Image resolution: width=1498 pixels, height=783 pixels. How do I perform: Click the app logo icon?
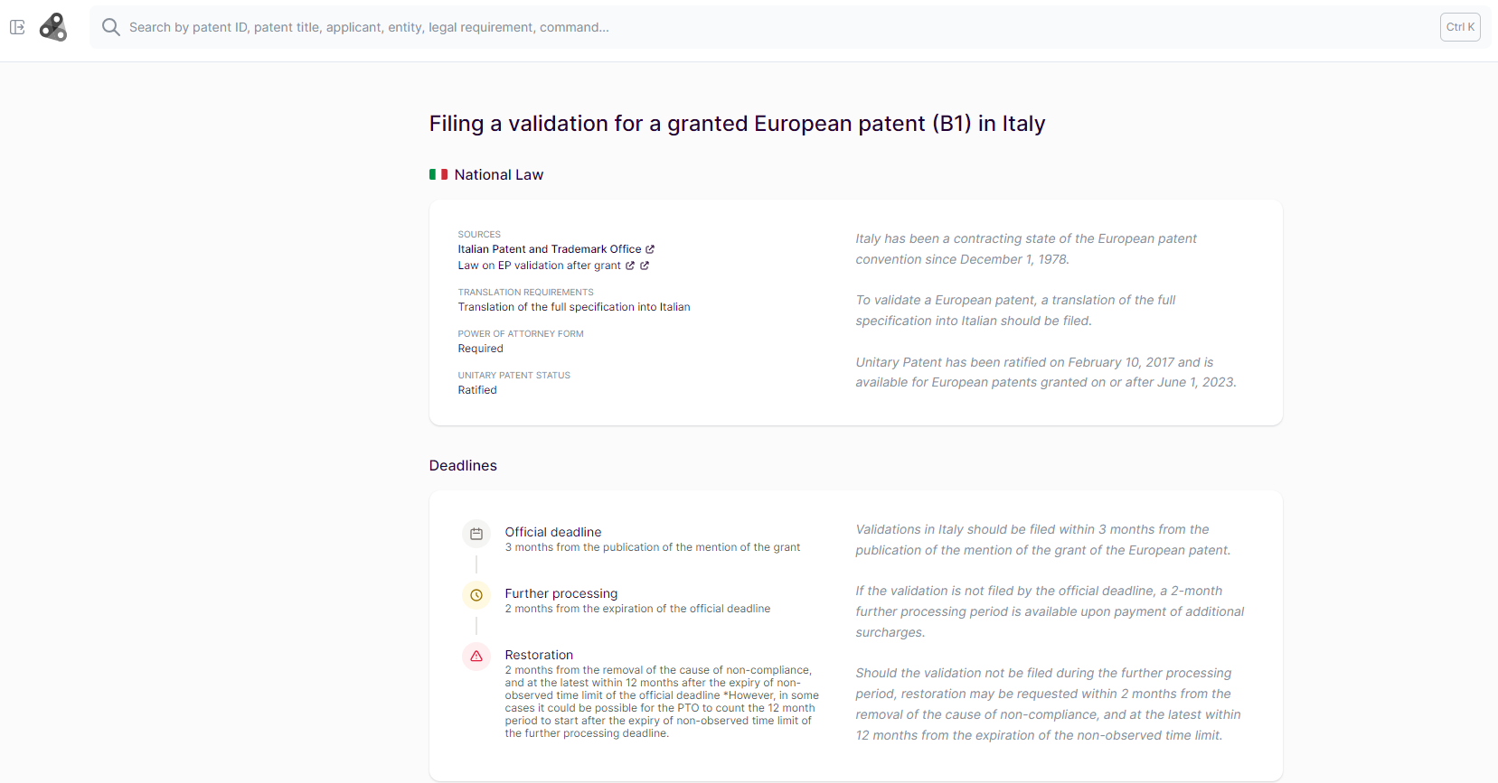tap(53, 27)
